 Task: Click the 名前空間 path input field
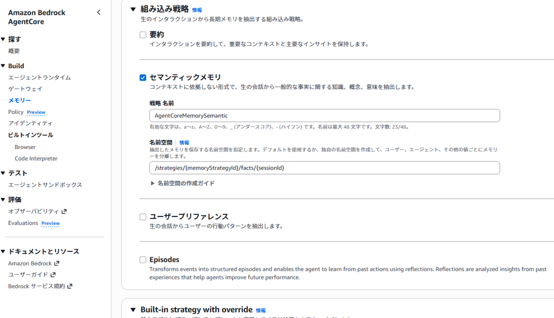(x=325, y=168)
